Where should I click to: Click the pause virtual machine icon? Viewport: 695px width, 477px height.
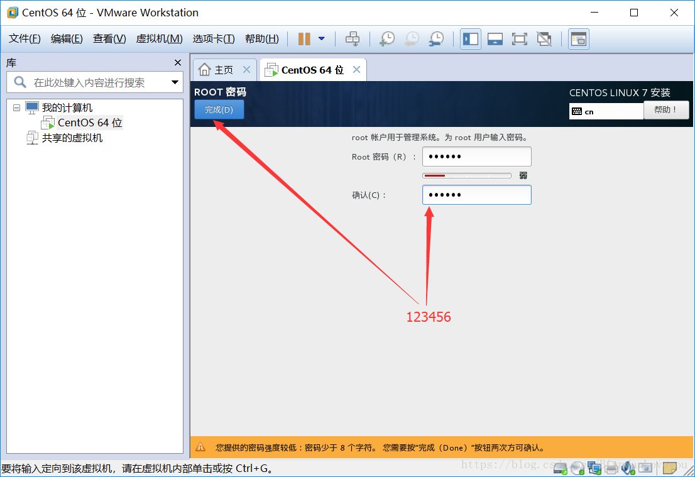click(304, 39)
